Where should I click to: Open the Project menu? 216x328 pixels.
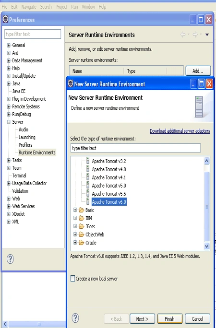61,7
